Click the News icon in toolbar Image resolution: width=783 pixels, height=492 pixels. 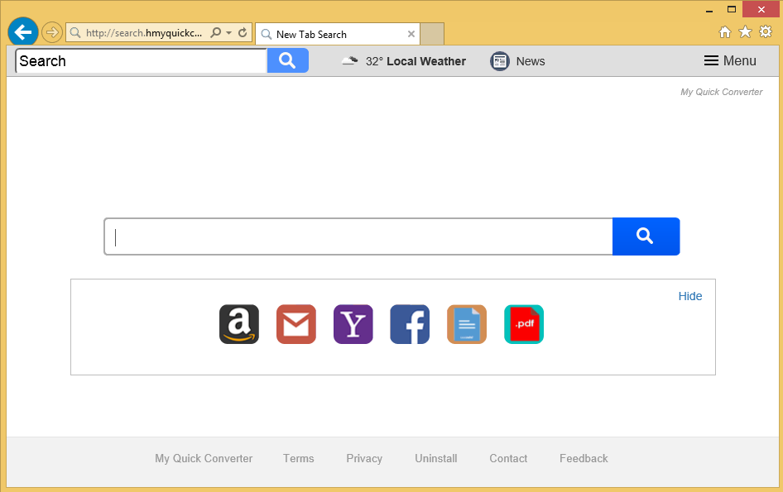pos(500,61)
